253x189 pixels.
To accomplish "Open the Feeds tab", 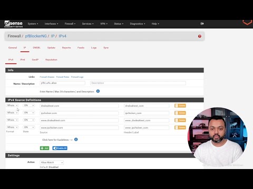I will (x=81, y=48).
